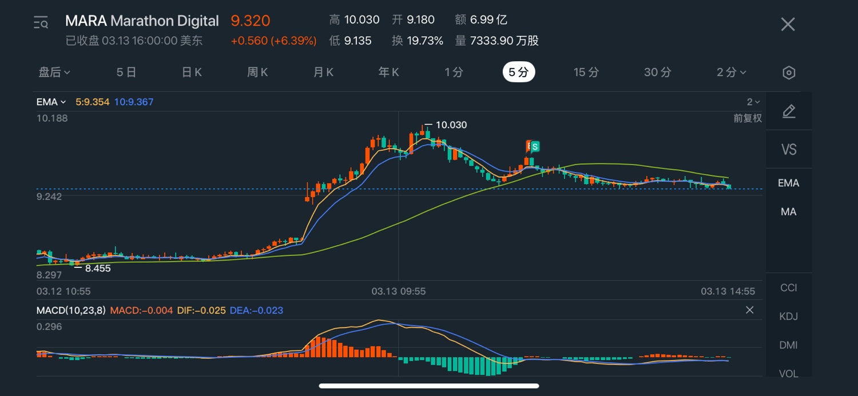Select the DMI indicator button

point(789,345)
